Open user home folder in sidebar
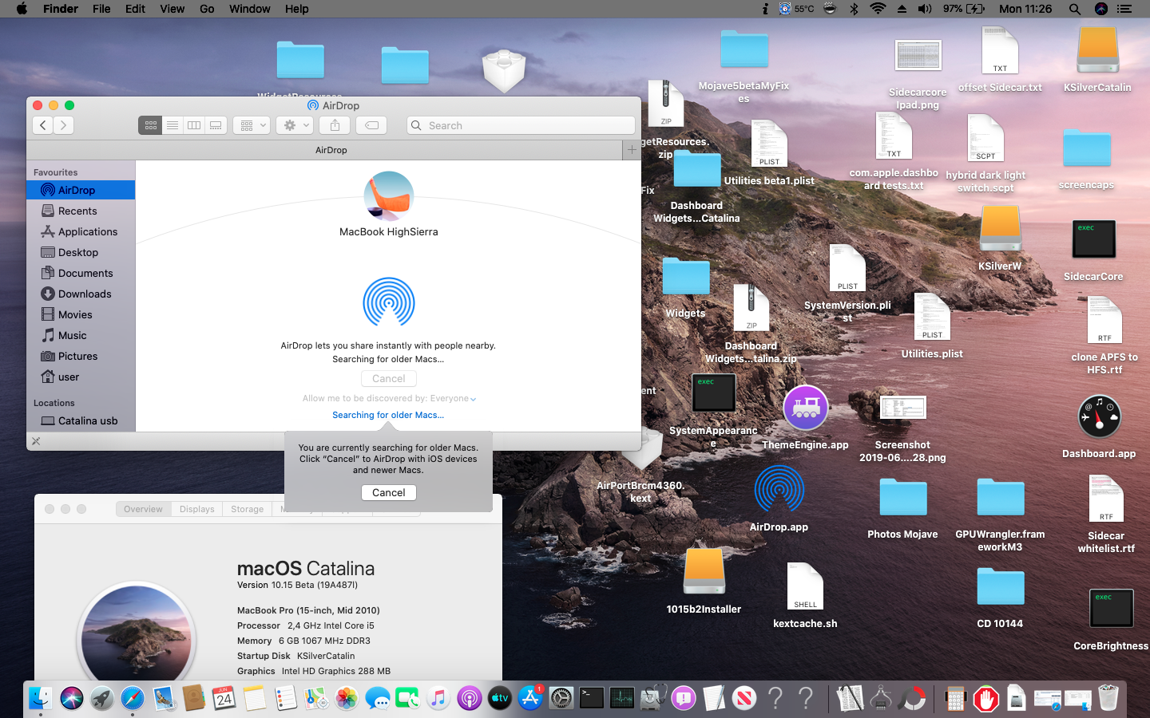The image size is (1150, 718). pos(81,377)
